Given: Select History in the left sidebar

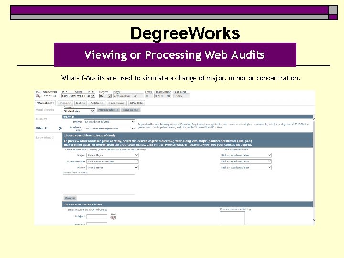Looking at the screenshot, I should pos(42,119).
